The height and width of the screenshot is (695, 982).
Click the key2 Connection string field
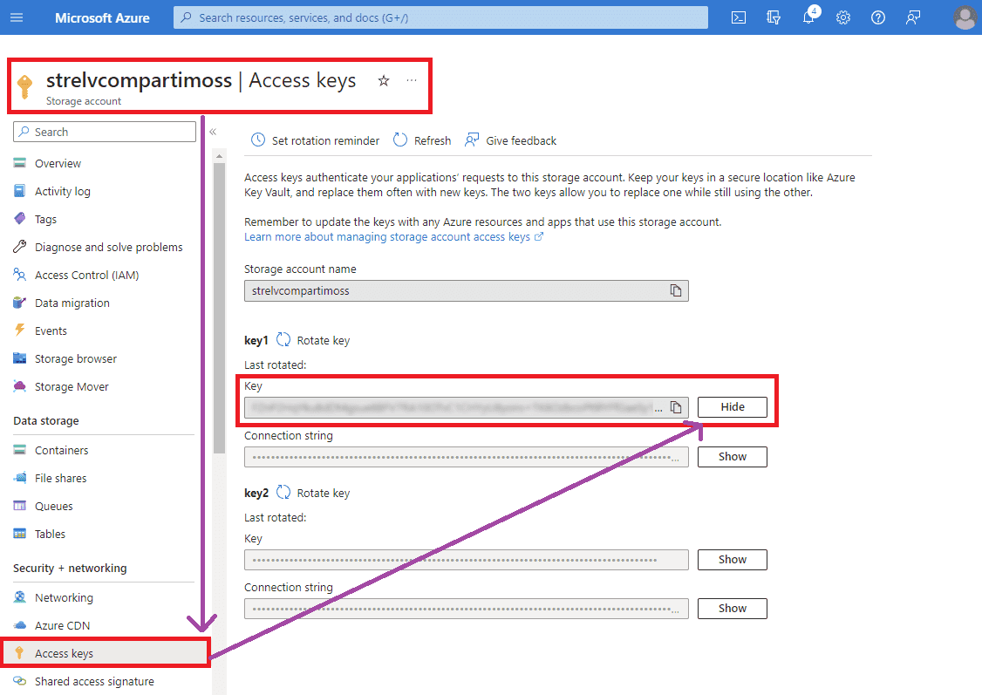466,608
